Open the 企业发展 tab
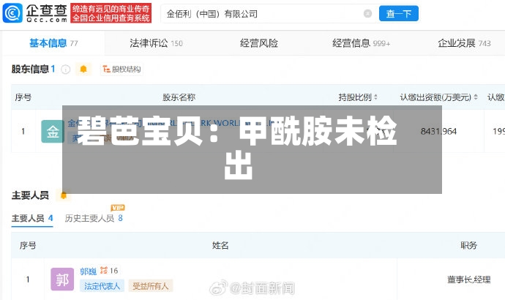This screenshot has height=300, width=505. click(464, 43)
